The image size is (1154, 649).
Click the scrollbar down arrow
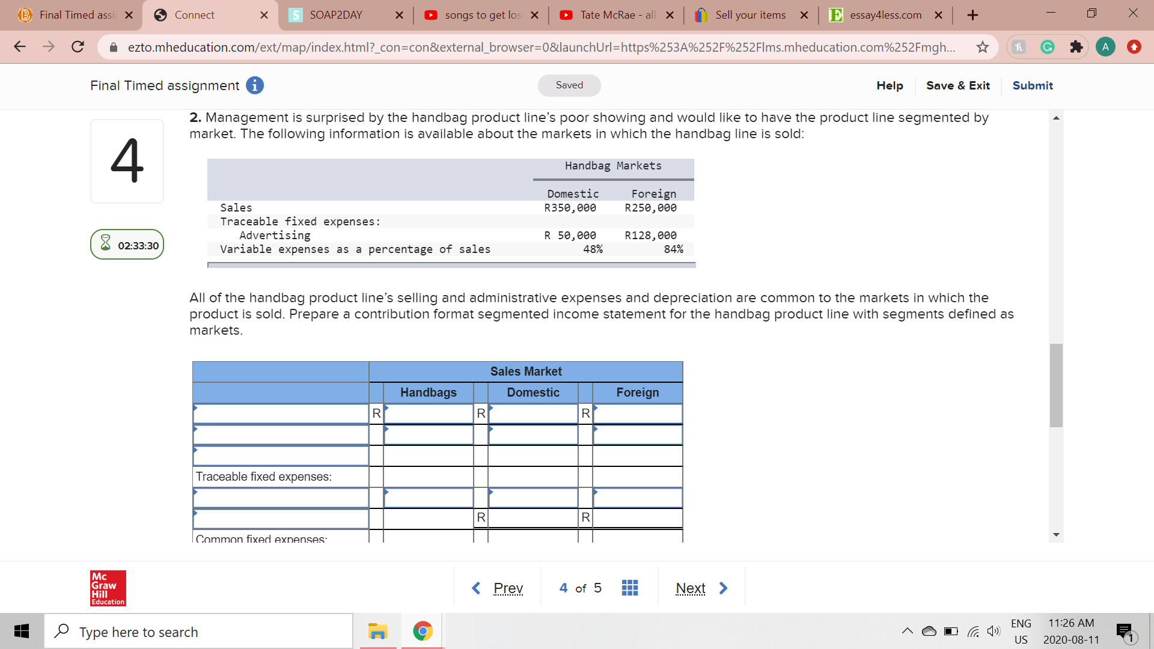click(x=1056, y=534)
